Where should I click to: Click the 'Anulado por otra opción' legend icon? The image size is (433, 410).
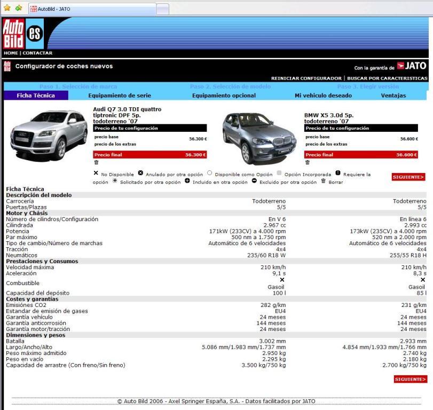[140, 173]
